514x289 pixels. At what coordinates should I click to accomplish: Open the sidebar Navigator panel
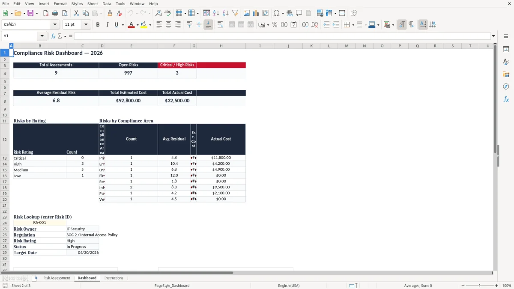(506, 86)
